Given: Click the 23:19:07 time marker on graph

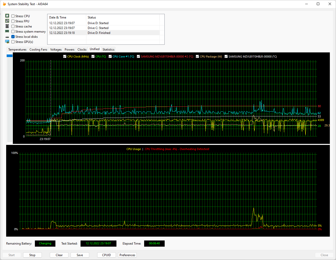Looking at the screenshot, I should 45,139.
